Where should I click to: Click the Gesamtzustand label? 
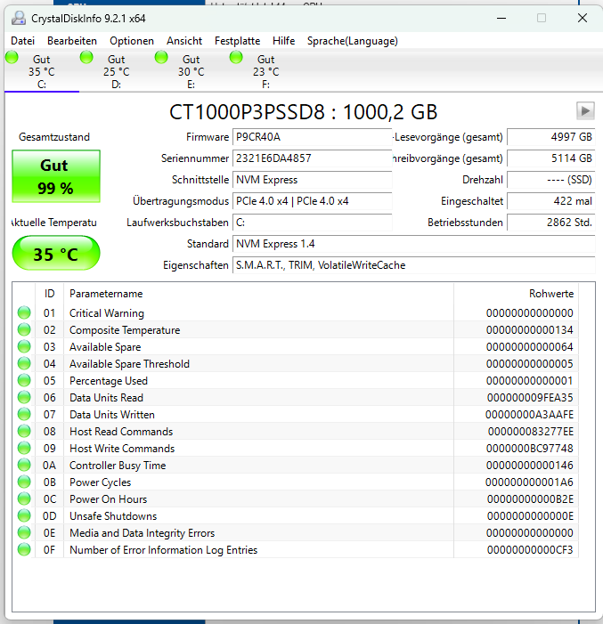point(54,137)
